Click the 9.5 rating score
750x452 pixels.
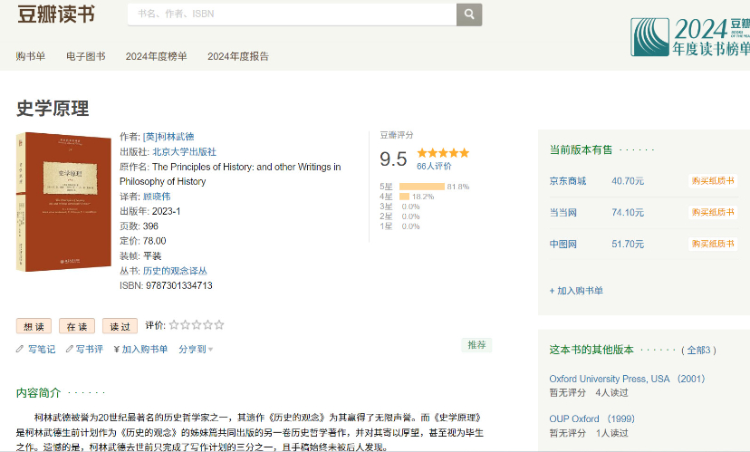click(393, 159)
